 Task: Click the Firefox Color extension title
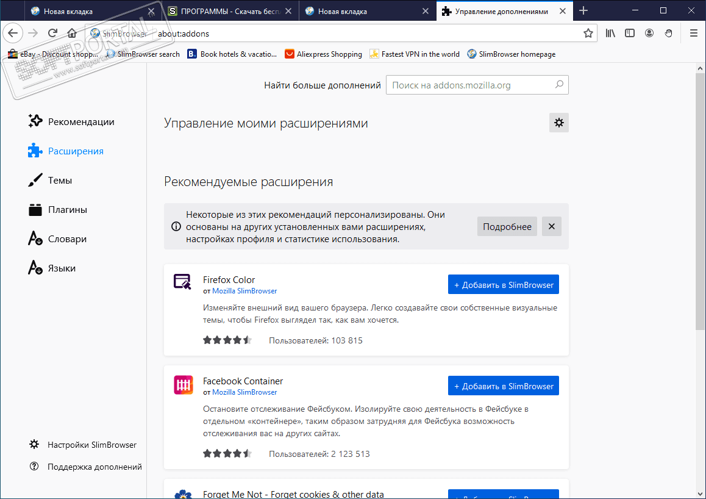229,279
